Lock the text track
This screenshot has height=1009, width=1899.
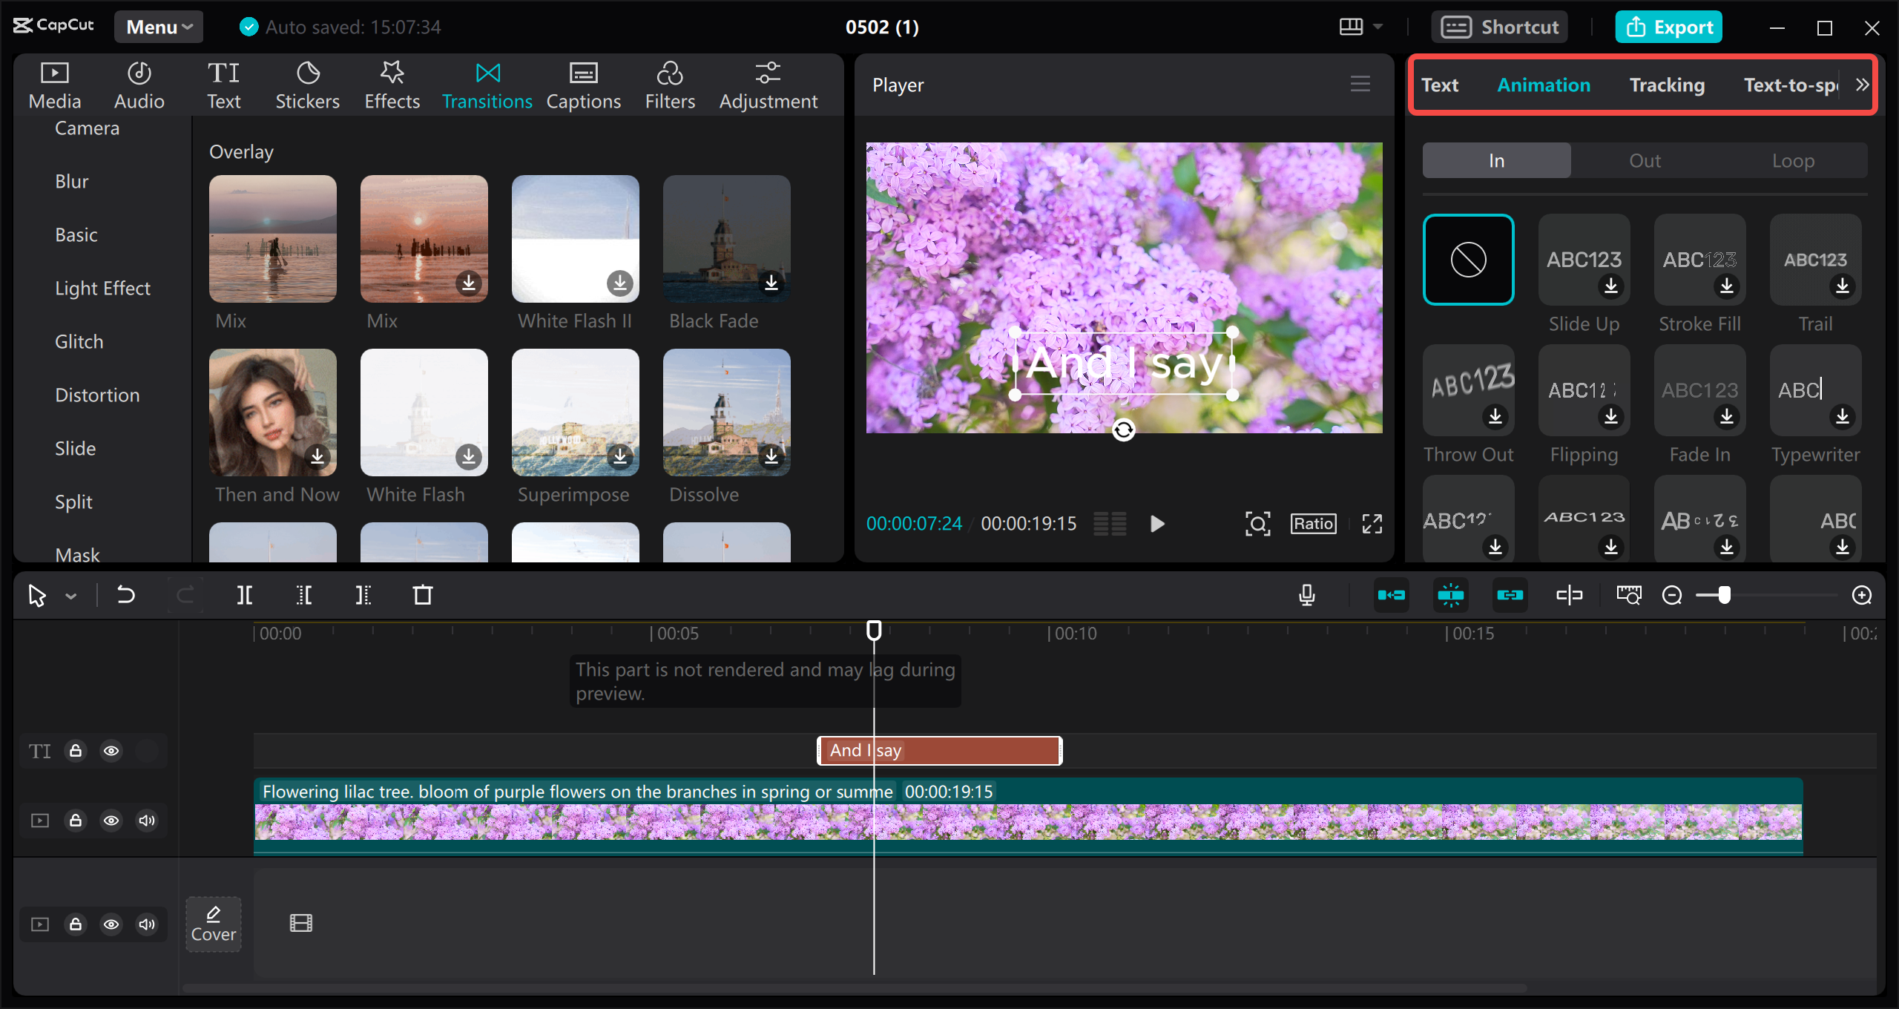click(x=76, y=751)
